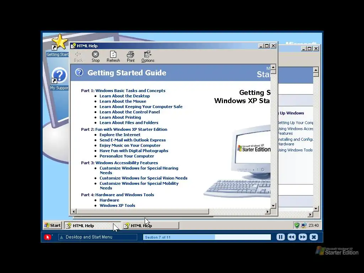Open Part 3: Windows Accessibility Features

click(119, 163)
